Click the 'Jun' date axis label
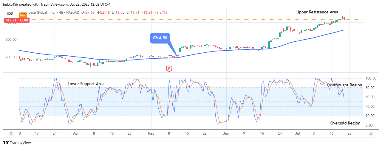The width and height of the screenshot is (382, 148). [226, 134]
